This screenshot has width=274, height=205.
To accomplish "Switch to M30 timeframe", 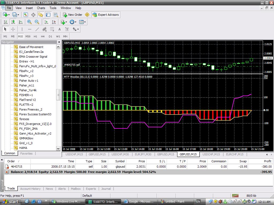I will [28, 36].
